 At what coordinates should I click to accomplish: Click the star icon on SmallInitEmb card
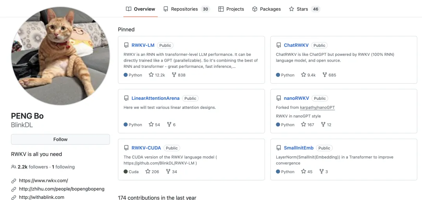[x=303, y=172]
